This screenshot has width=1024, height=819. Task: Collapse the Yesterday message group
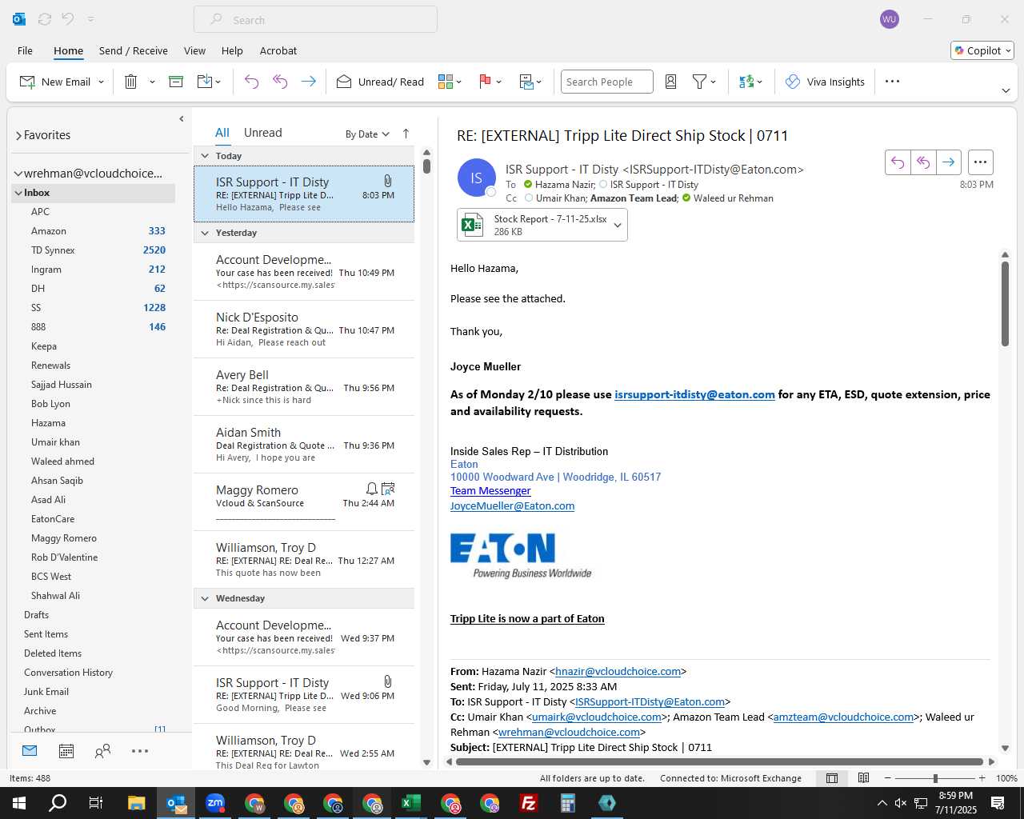205,233
